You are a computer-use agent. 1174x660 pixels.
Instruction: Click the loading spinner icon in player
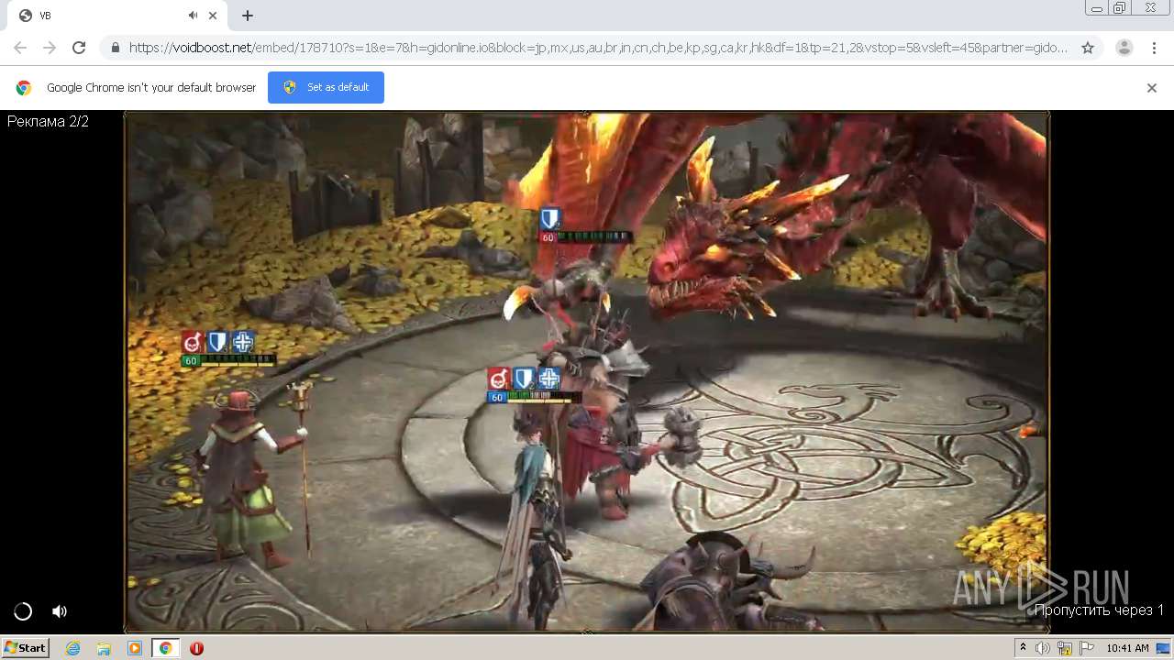point(23,611)
